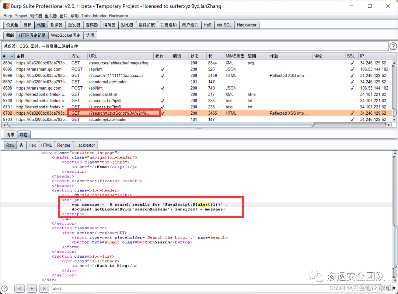Click the + button beside the search box
Viewport: 398px width, 294px height.
click(x=32, y=288)
